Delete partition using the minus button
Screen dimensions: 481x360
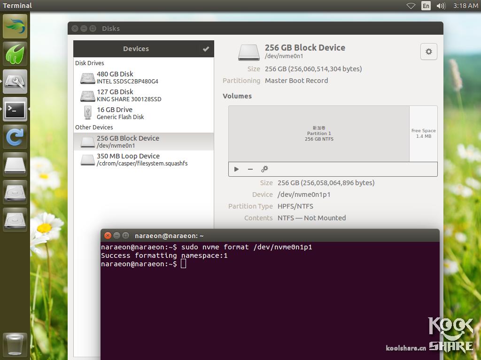click(250, 169)
